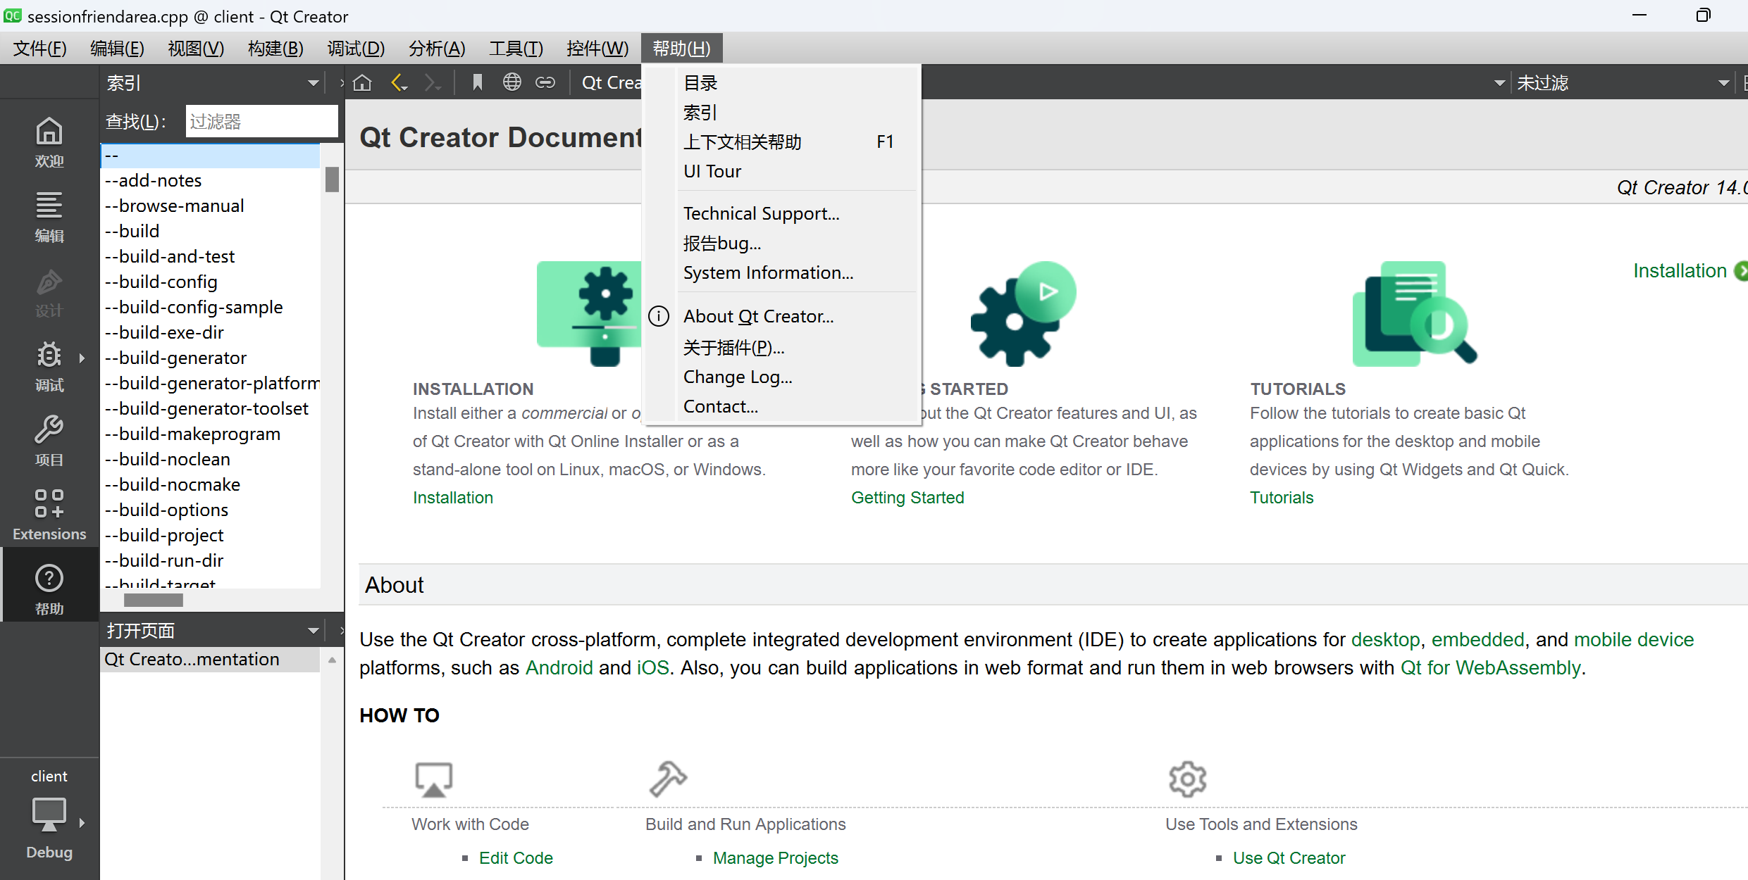The image size is (1748, 880).
Task: Switch to Design (设计) mode
Action: 49,291
